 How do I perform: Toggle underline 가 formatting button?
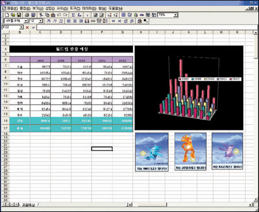(x=60, y=21)
